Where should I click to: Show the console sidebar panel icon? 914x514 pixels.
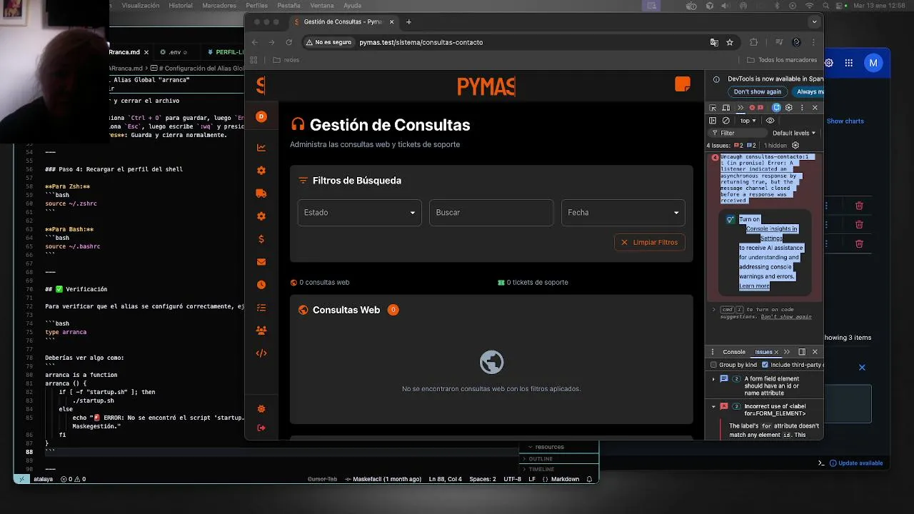(x=713, y=121)
